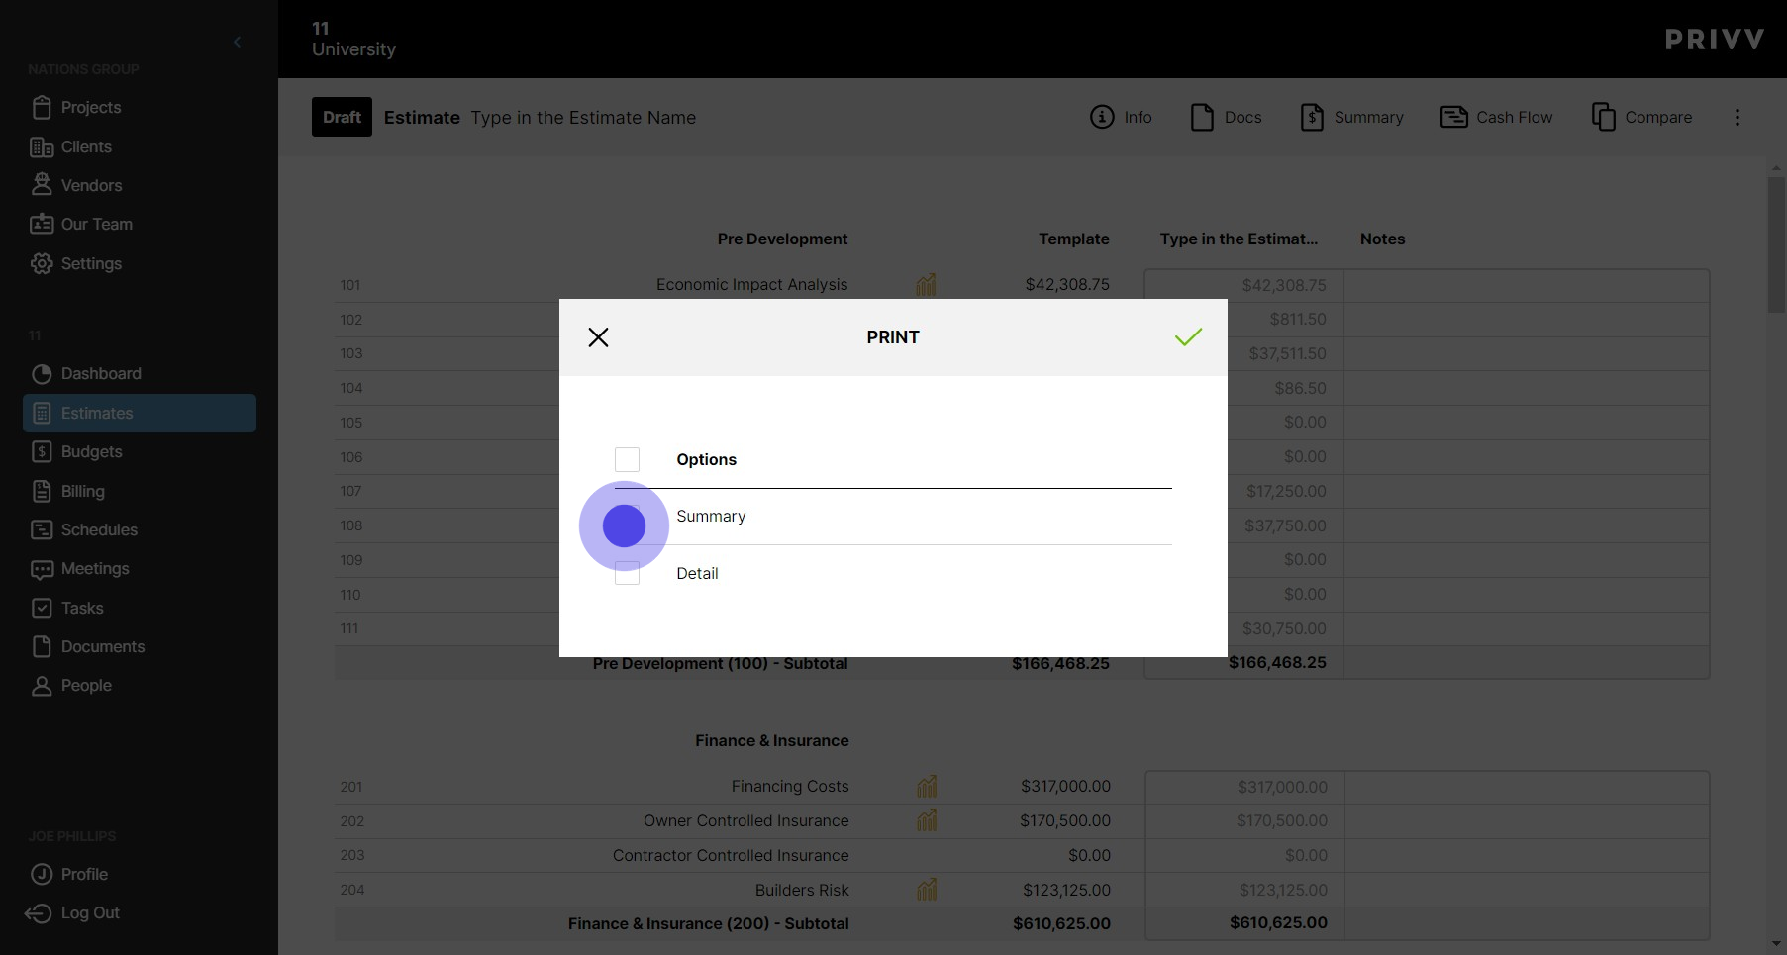
Task: Open the Summary icon in the toolbar
Action: [x=1312, y=117]
